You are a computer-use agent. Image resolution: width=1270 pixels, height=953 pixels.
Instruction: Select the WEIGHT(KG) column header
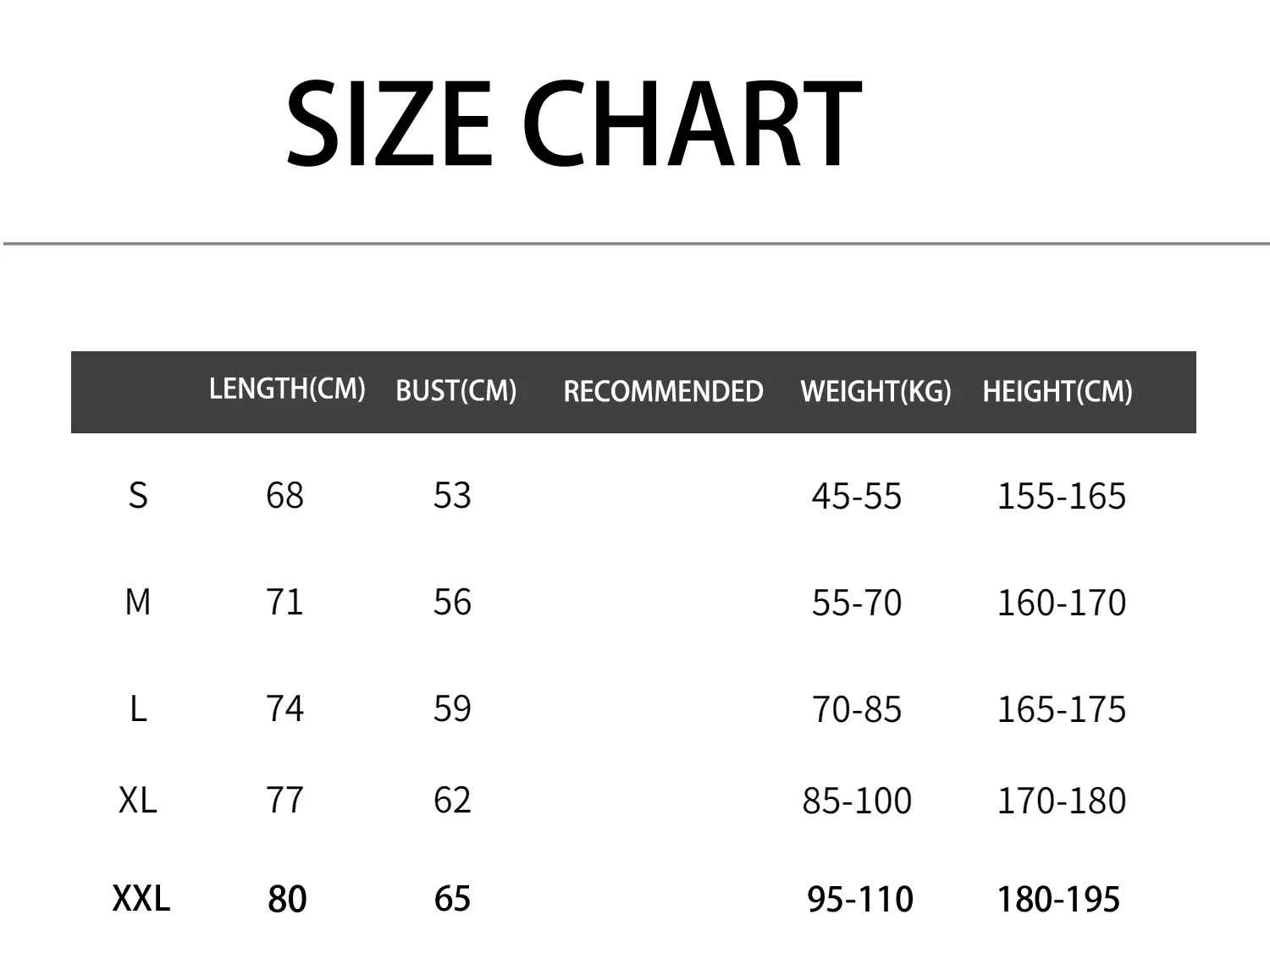[875, 391]
